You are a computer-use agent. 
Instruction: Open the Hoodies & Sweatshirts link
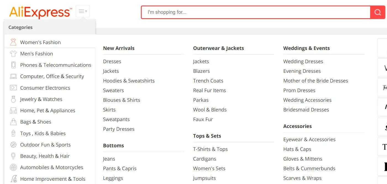129,81
